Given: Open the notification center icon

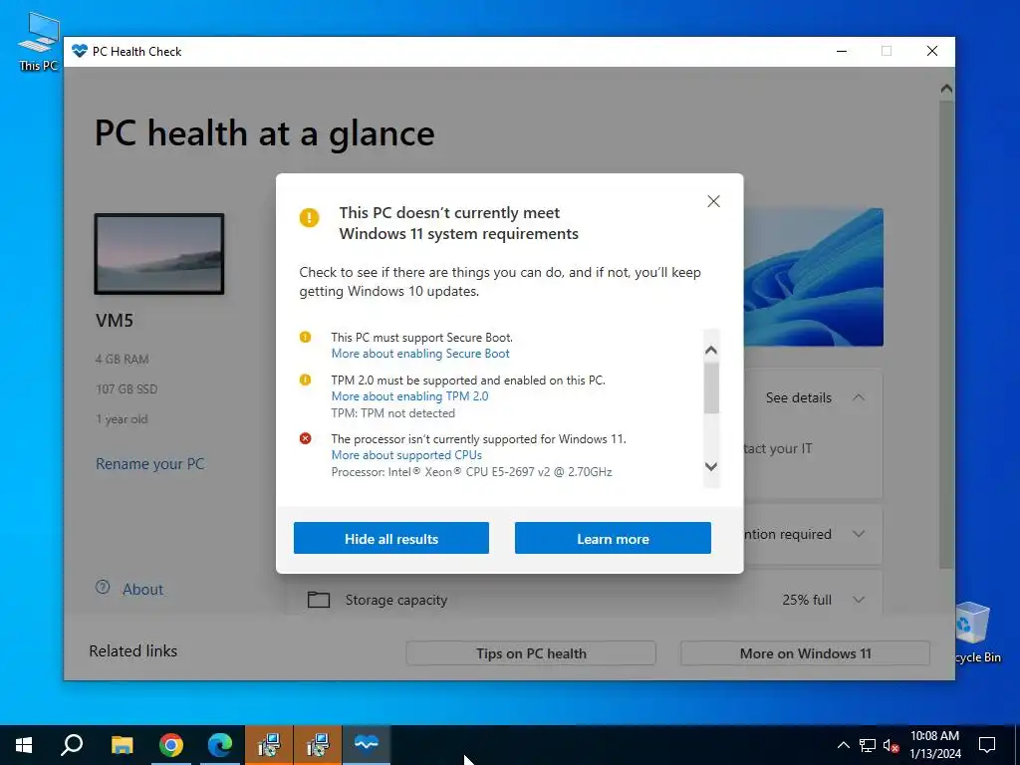Looking at the screenshot, I should (x=987, y=745).
